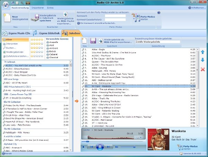Viewport: 208px width, 157px height.
Task: Select the four-star rating filter
Action: 37,44
